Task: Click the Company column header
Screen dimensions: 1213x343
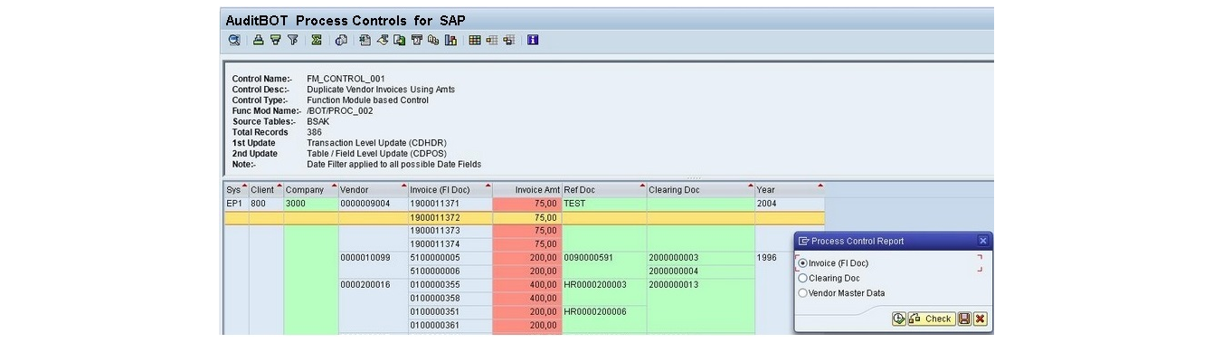Action: [310, 190]
